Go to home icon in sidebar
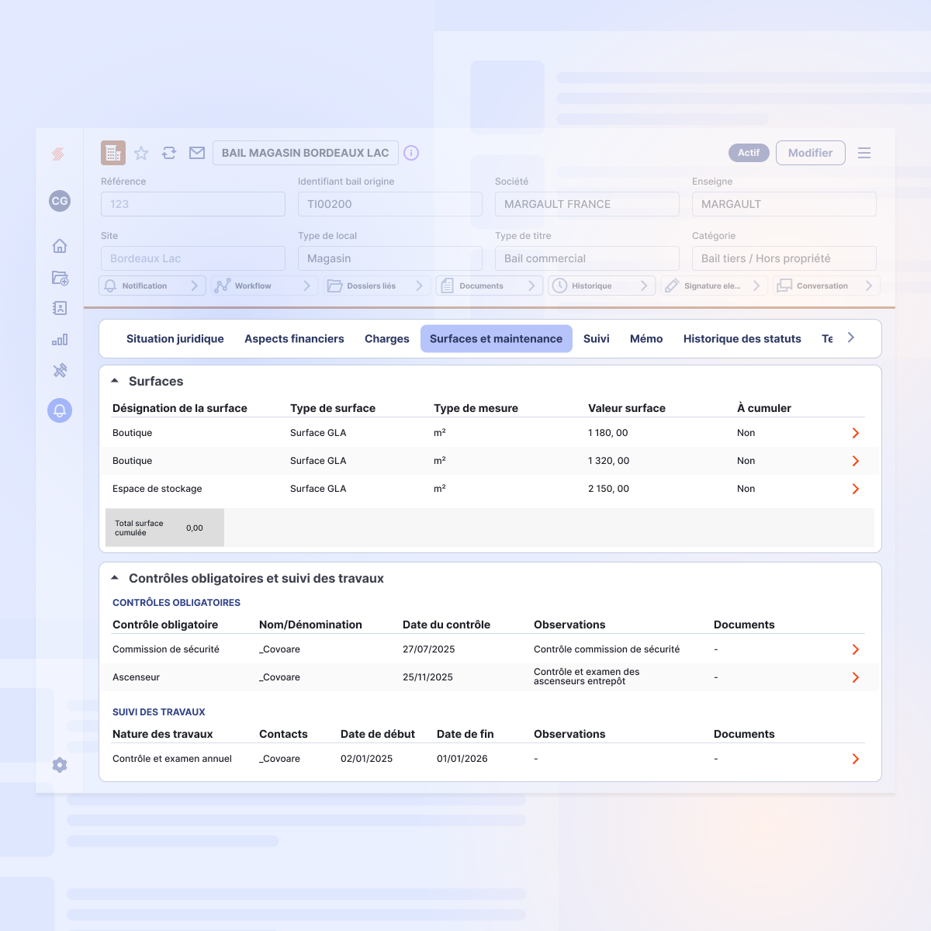This screenshot has height=931, width=931. pyautogui.click(x=60, y=246)
